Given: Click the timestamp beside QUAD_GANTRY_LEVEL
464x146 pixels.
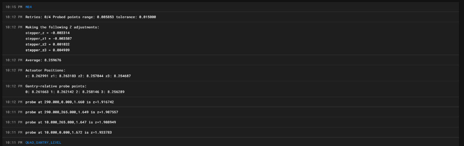Looking at the screenshot, I should tap(14, 143).
